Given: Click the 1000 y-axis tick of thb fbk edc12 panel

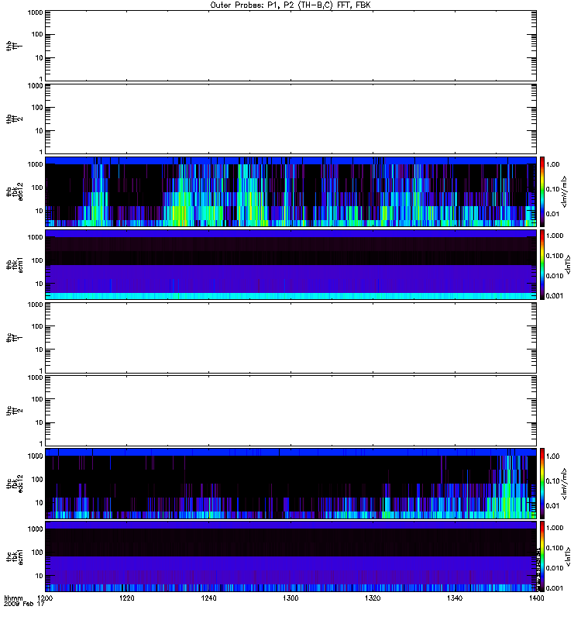Looking at the screenshot, I should [x=35, y=164].
